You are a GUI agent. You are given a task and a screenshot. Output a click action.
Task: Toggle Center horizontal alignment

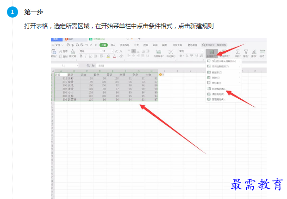click(134, 56)
